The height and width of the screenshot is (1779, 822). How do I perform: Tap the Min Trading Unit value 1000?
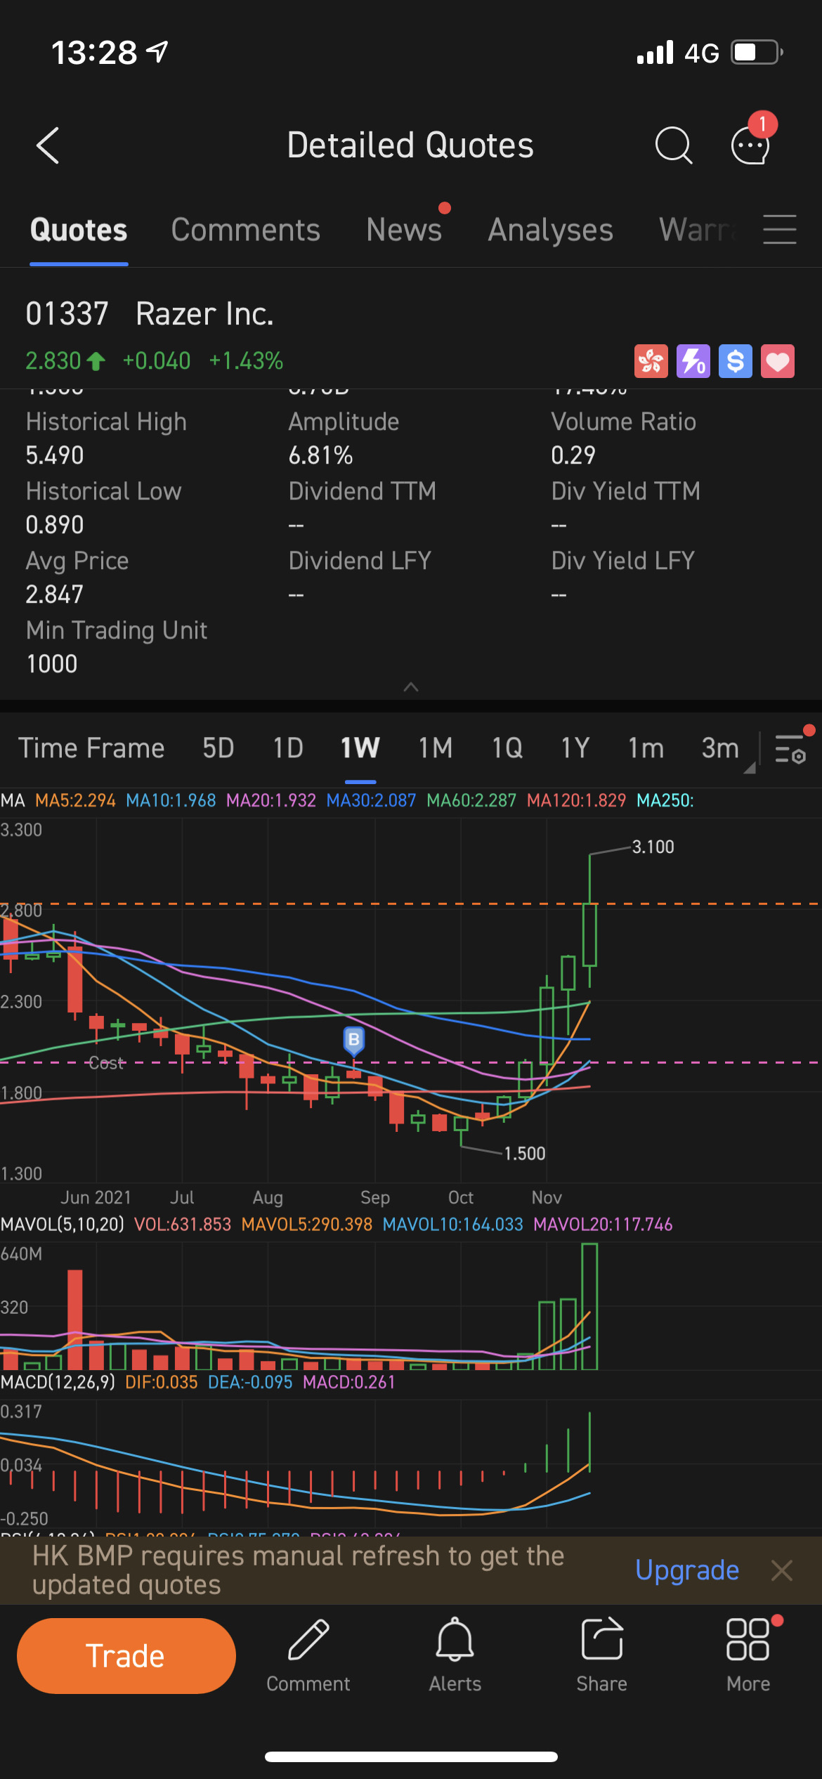pyautogui.click(x=52, y=664)
